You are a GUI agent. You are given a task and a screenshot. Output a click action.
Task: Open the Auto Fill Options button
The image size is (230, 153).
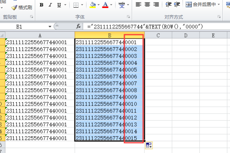pyautogui.click(x=149, y=145)
